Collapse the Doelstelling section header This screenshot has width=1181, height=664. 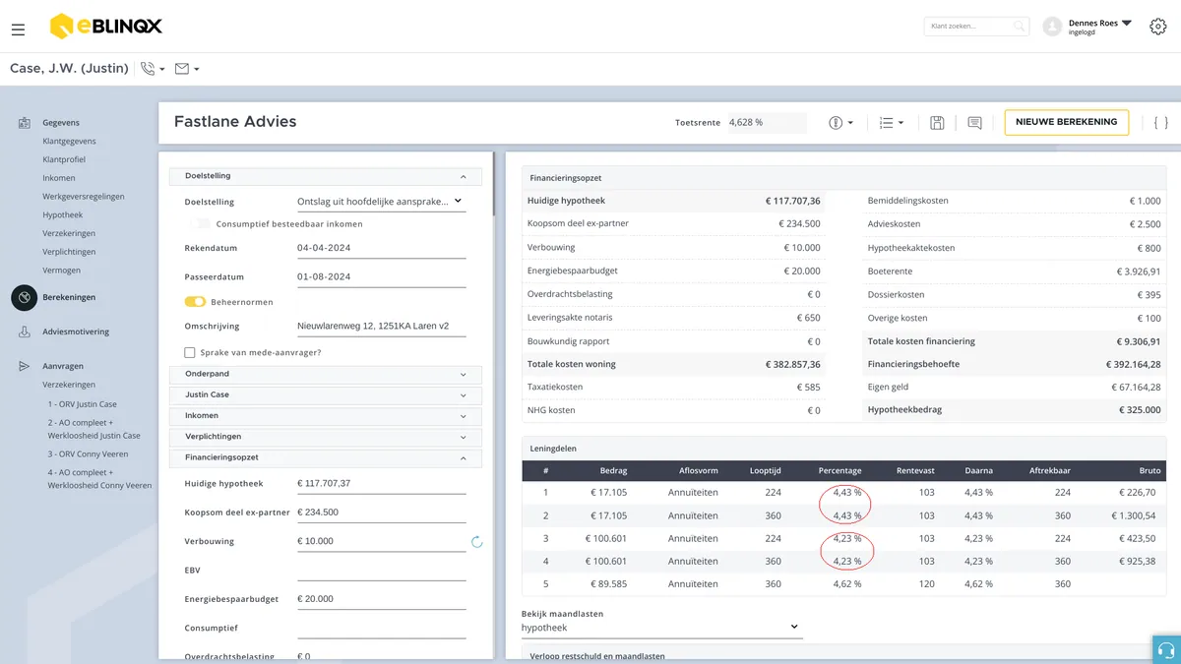click(326, 176)
